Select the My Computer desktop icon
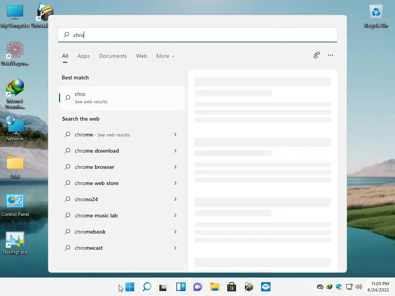395x296 pixels. (15, 15)
